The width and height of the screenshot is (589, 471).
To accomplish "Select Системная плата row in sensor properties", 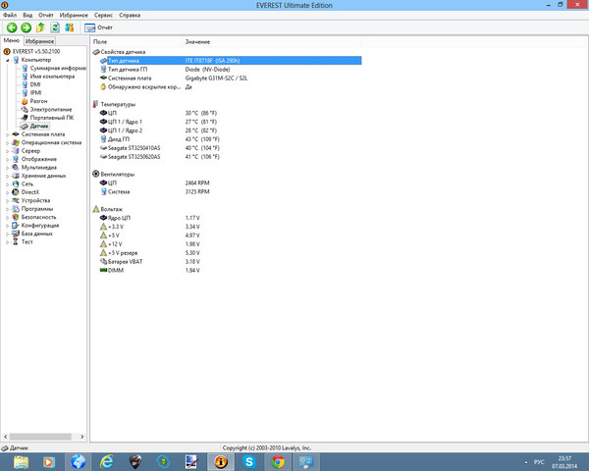I will tap(231, 78).
